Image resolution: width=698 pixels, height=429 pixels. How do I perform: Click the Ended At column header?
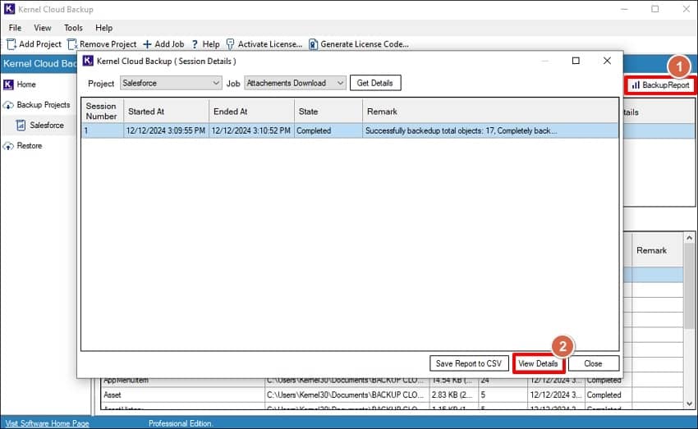coord(251,111)
